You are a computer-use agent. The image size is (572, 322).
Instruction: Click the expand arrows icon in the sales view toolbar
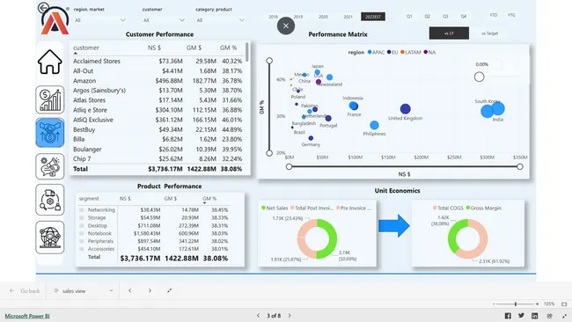[x=170, y=290]
